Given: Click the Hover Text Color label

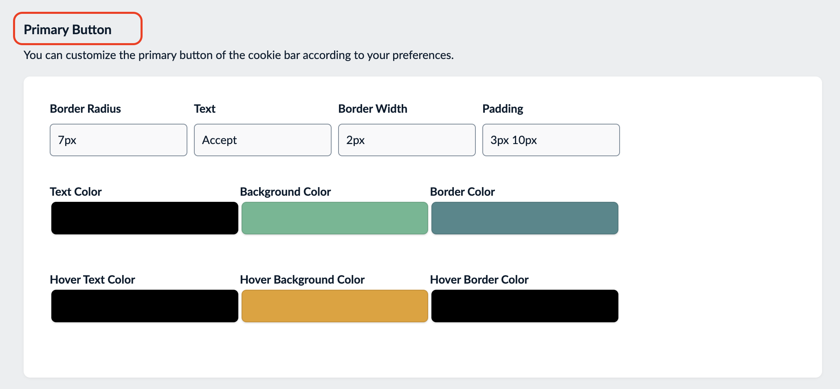Looking at the screenshot, I should pos(92,280).
